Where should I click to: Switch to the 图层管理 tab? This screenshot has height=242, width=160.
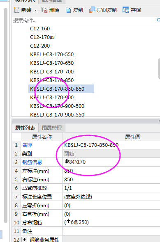click(52, 128)
